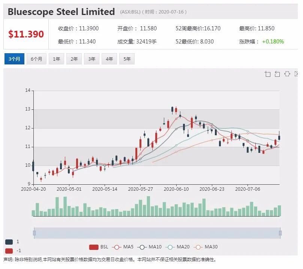
Task: Click the left handle of zoom slider
Action: 34,233
